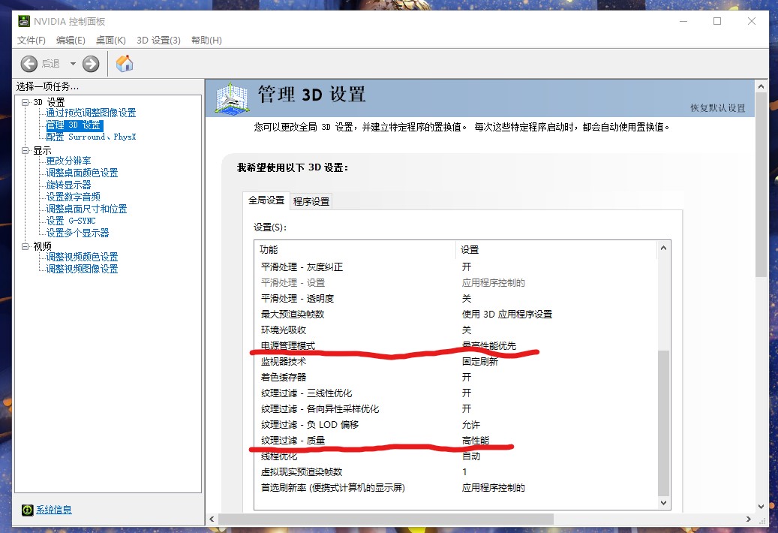Image resolution: width=778 pixels, height=533 pixels.
Task: Open 设置数字音频 task
Action: click(x=73, y=197)
